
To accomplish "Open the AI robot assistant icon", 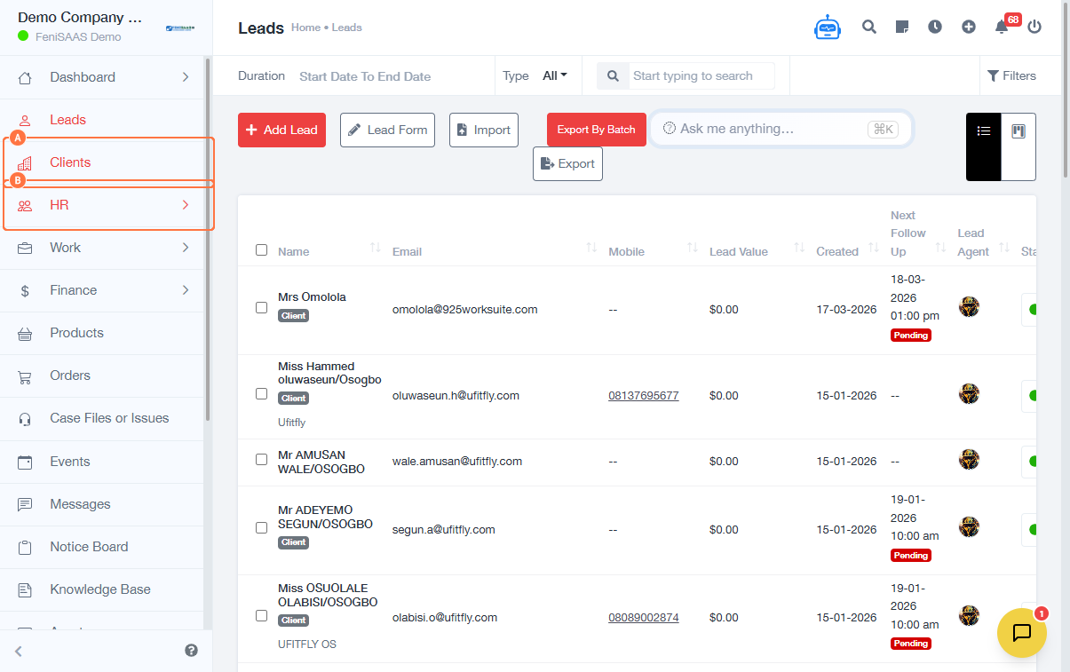I will (827, 28).
